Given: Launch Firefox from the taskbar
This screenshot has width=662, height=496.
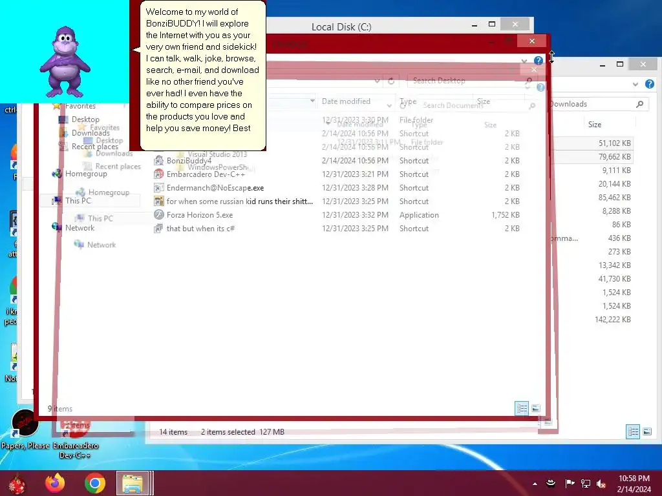Looking at the screenshot, I should click(x=55, y=483).
